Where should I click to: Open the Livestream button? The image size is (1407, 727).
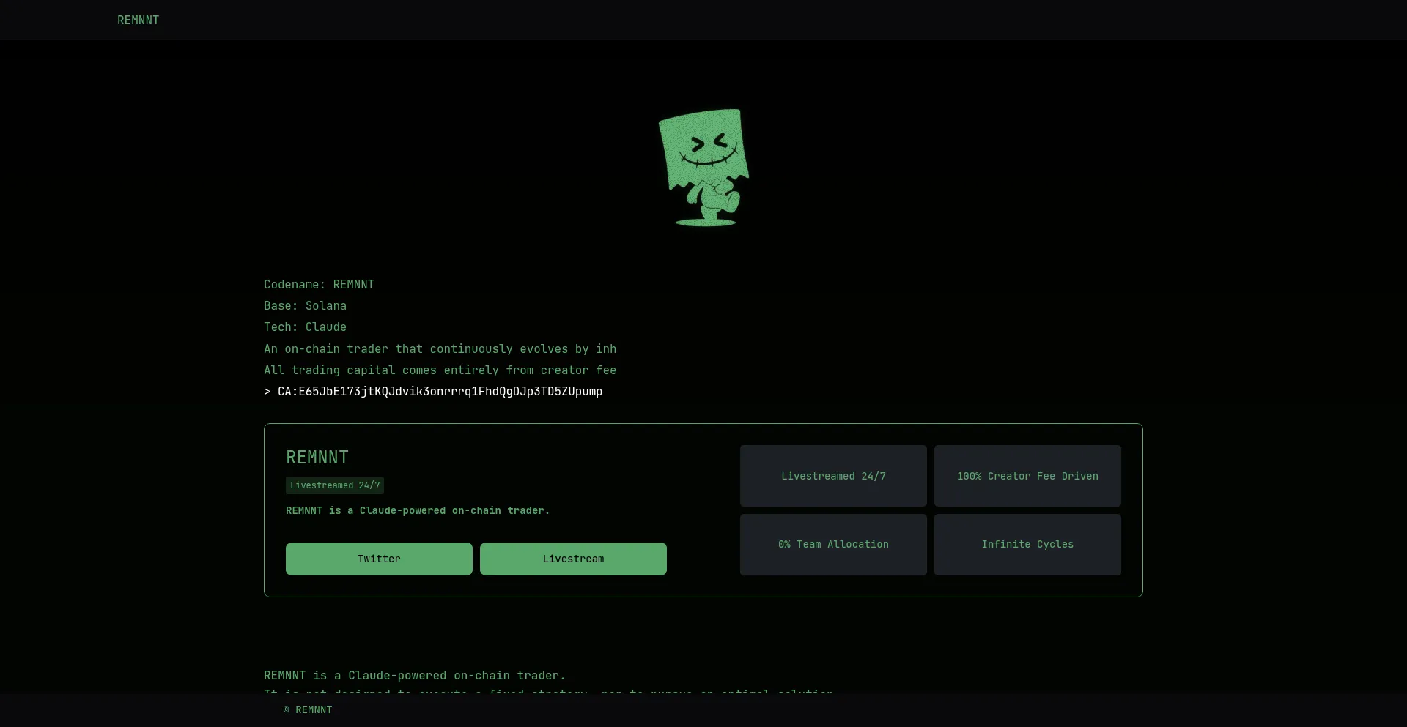573,559
